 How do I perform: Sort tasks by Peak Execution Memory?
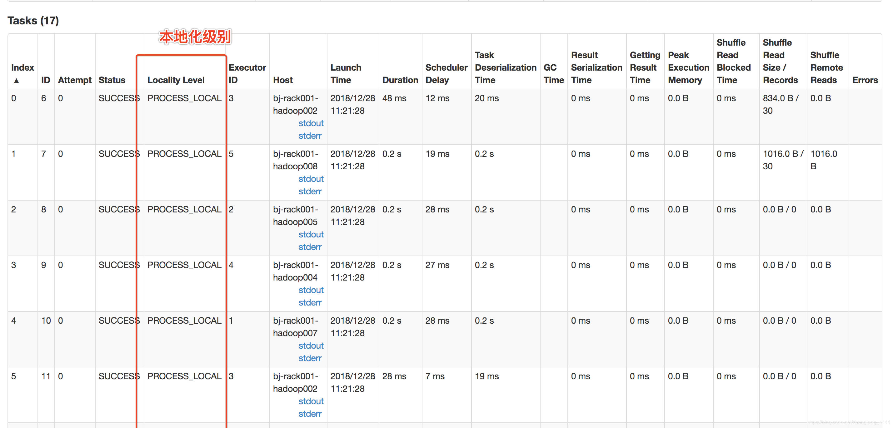coord(688,67)
